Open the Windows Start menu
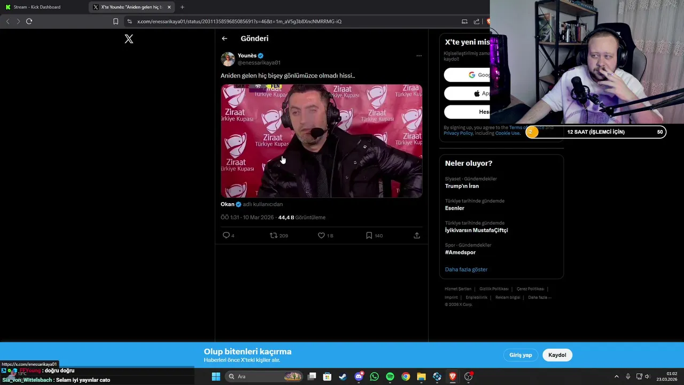This screenshot has width=684, height=385. (x=216, y=376)
